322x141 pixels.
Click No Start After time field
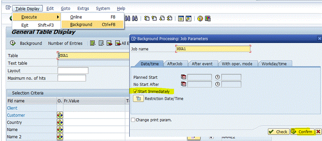(x=231, y=84)
